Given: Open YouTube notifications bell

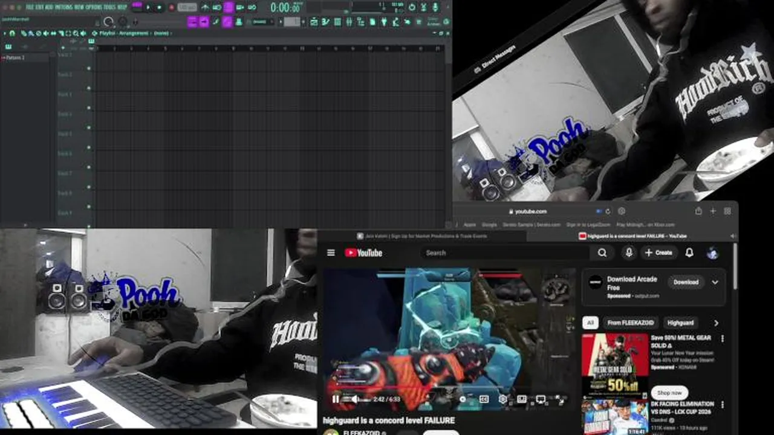Looking at the screenshot, I should (x=689, y=253).
